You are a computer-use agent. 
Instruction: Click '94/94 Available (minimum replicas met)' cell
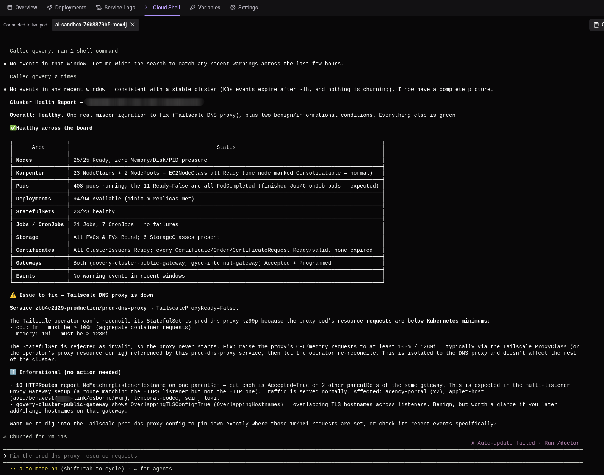pos(134,199)
